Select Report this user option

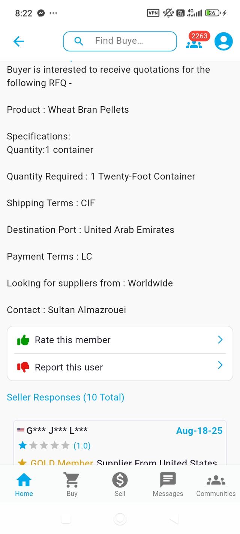click(x=120, y=367)
